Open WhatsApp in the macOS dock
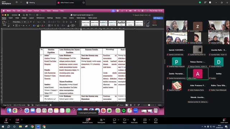The width and height of the screenshot is (230, 129). pos(68,111)
